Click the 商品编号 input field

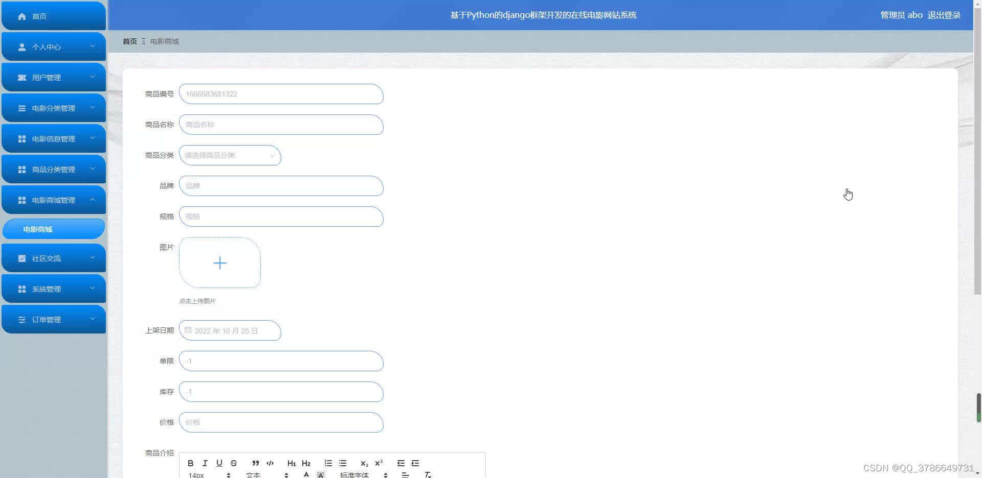(281, 94)
